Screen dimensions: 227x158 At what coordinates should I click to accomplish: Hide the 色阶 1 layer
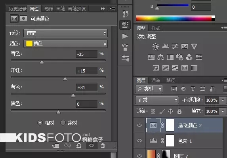139,141
